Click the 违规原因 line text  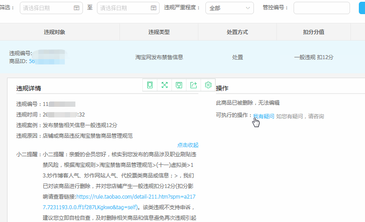point(74,136)
